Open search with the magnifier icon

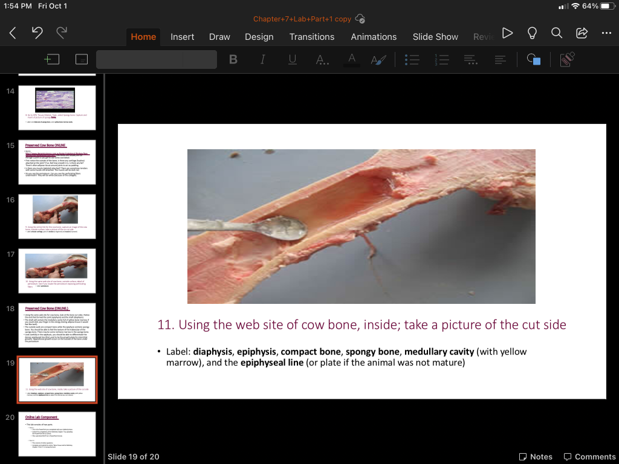[x=557, y=33]
